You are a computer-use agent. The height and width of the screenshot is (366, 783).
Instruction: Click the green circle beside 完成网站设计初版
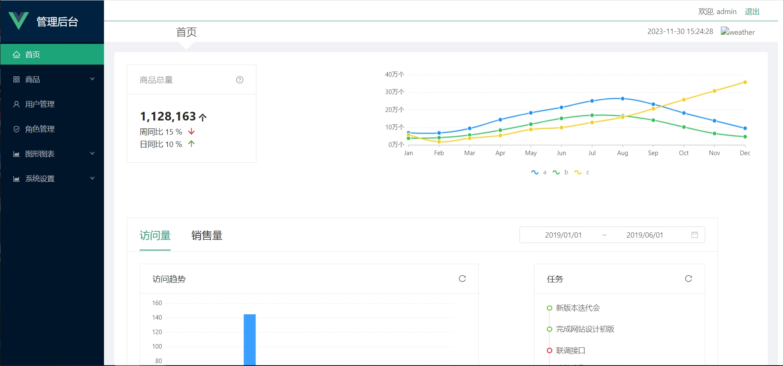point(549,329)
